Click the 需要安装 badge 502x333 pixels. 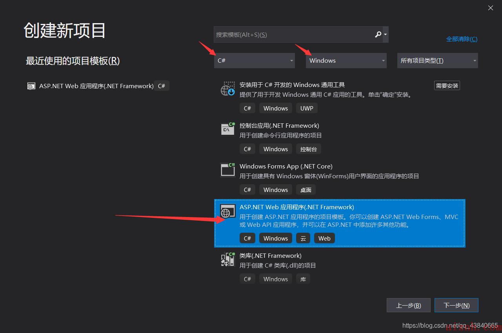[x=447, y=85]
